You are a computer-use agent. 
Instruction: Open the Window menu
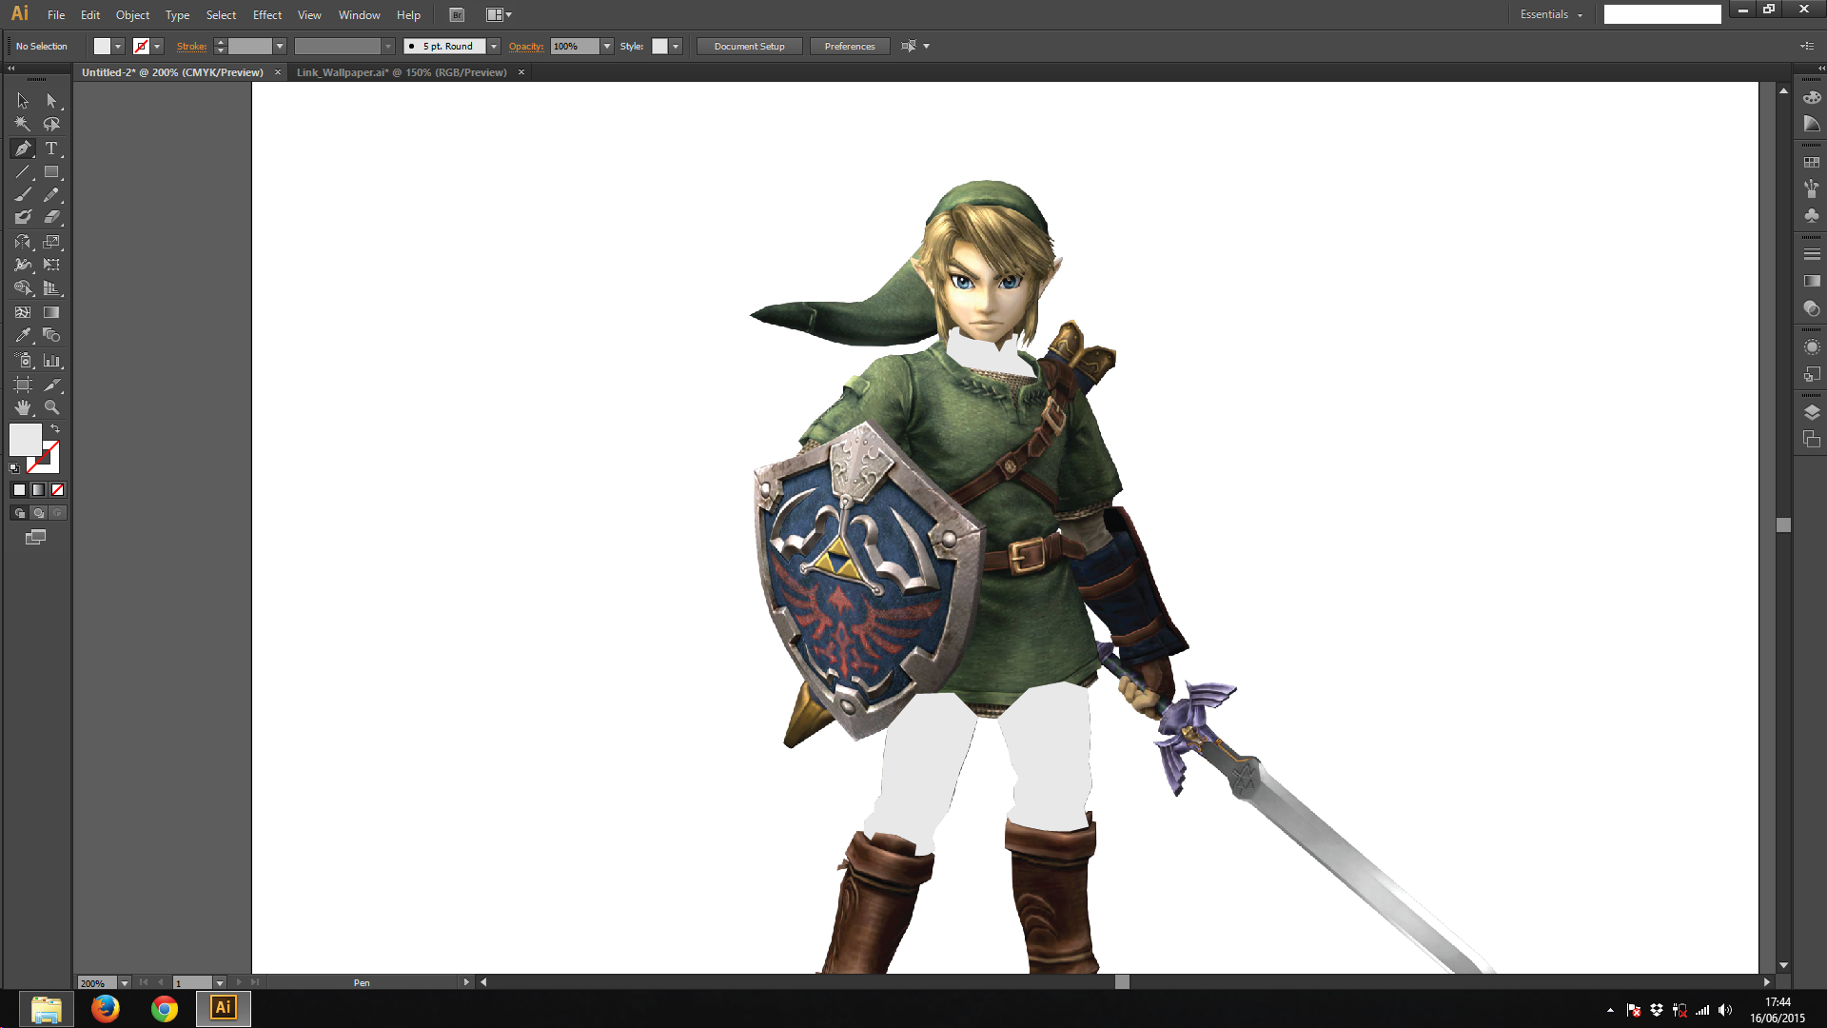point(359,15)
